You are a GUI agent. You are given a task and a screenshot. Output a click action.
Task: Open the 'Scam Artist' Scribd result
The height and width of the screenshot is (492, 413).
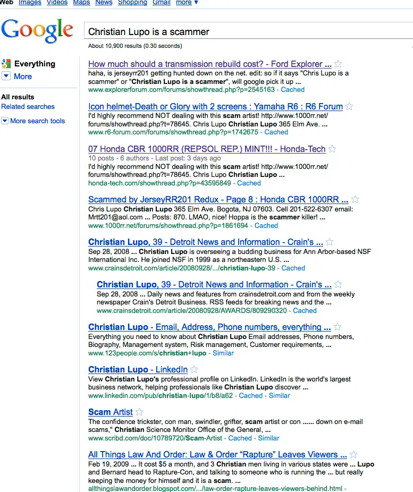(x=111, y=412)
